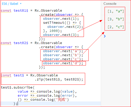Click console output [2, "c"]
131x107 pixels.
(x=116, y=27)
